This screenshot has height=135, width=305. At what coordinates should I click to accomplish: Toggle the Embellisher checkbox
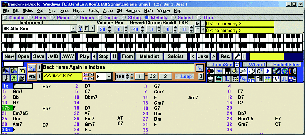pos(269,64)
